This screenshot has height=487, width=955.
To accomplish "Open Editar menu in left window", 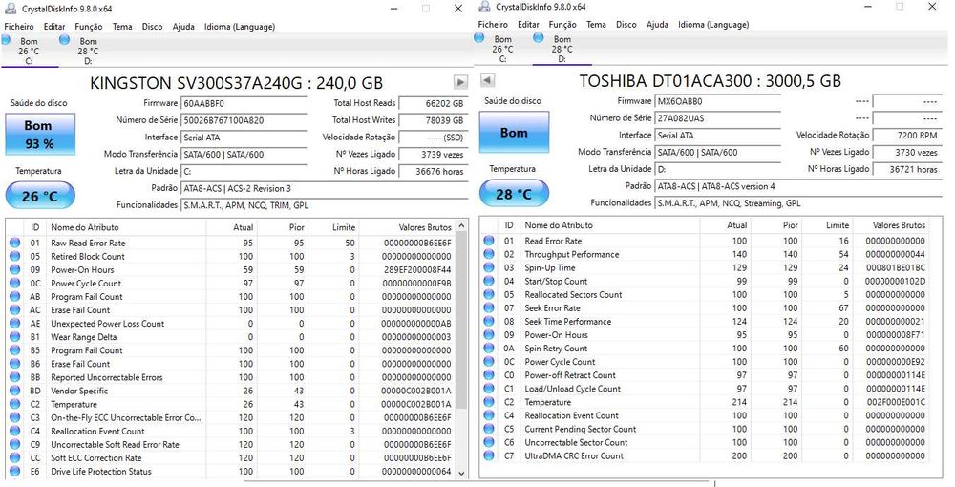I will (x=54, y=27).
